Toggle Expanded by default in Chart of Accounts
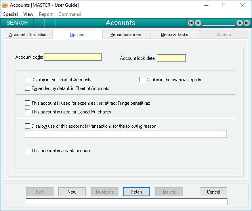Viewport: 252px width, 211px height. click(x=28, y=88)
